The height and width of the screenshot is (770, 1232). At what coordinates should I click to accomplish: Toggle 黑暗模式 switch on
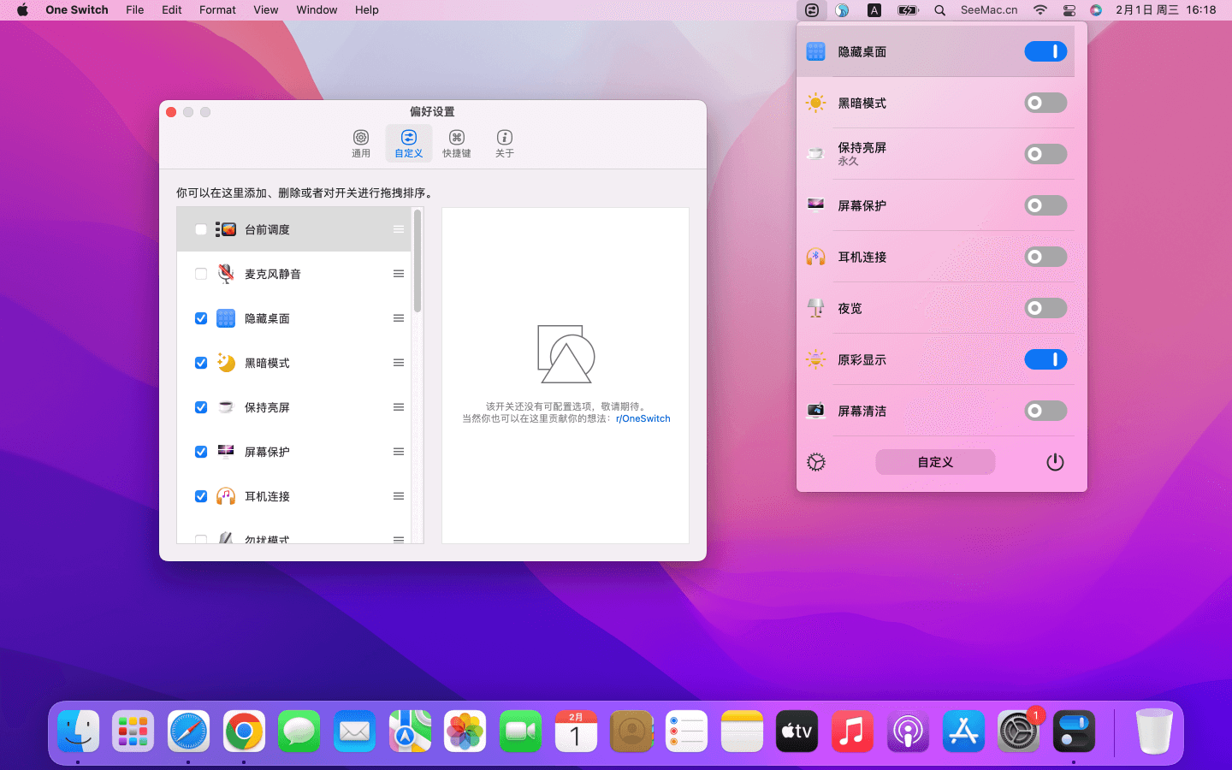[x=1045, y=103]
